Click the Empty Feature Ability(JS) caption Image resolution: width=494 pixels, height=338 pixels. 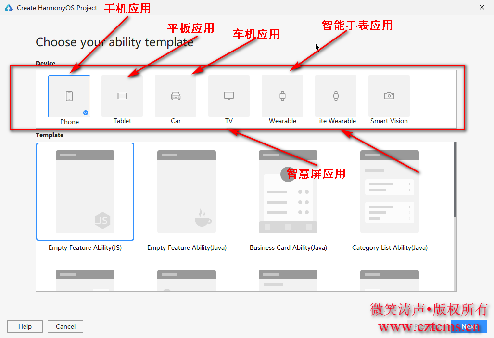(x=85, y=248)
